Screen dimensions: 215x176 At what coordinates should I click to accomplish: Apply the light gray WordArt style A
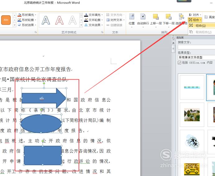point(72,20)
